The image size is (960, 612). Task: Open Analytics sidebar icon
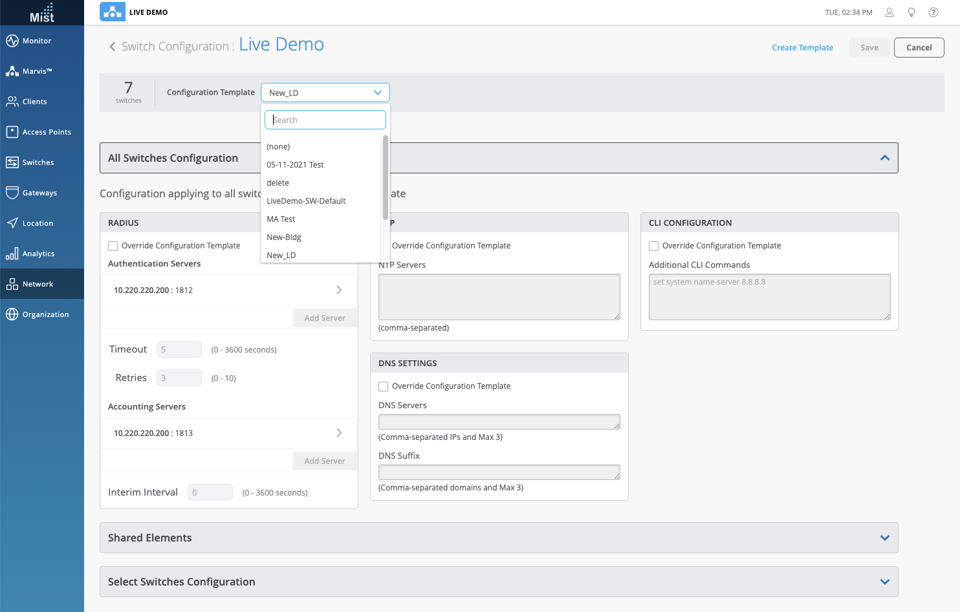click(12, 254)
